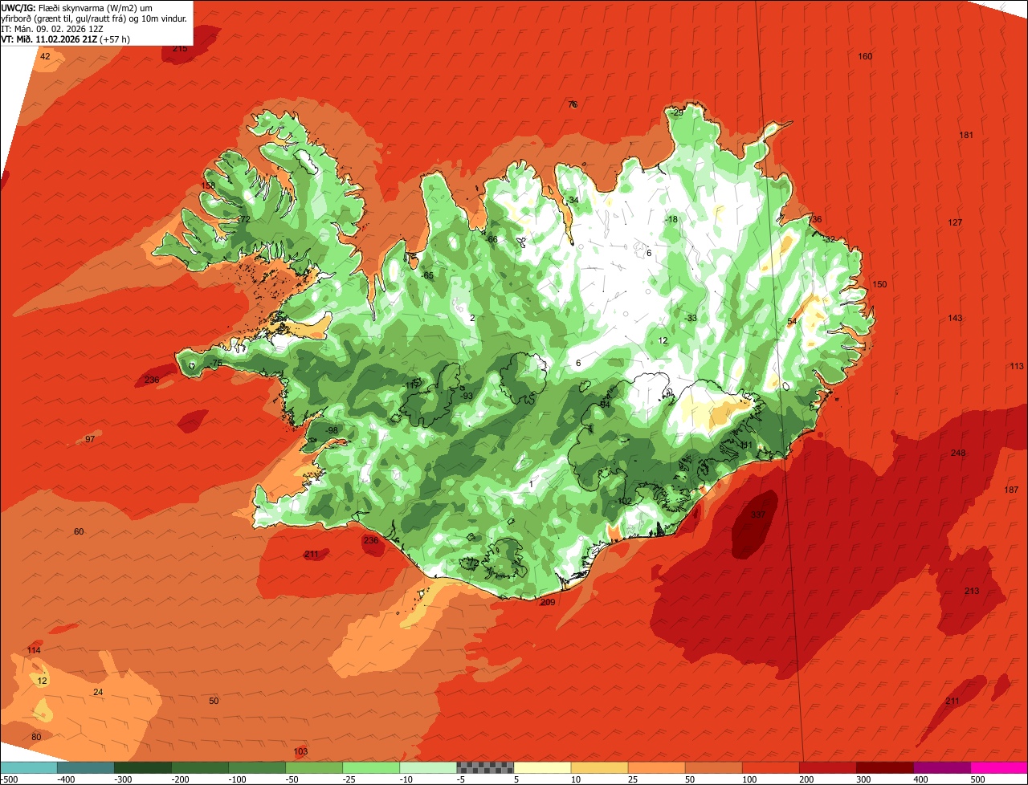This screenshot has height=785, width=1028.
Task: Click the 209 value on the south coast
Action: point(548,603)
